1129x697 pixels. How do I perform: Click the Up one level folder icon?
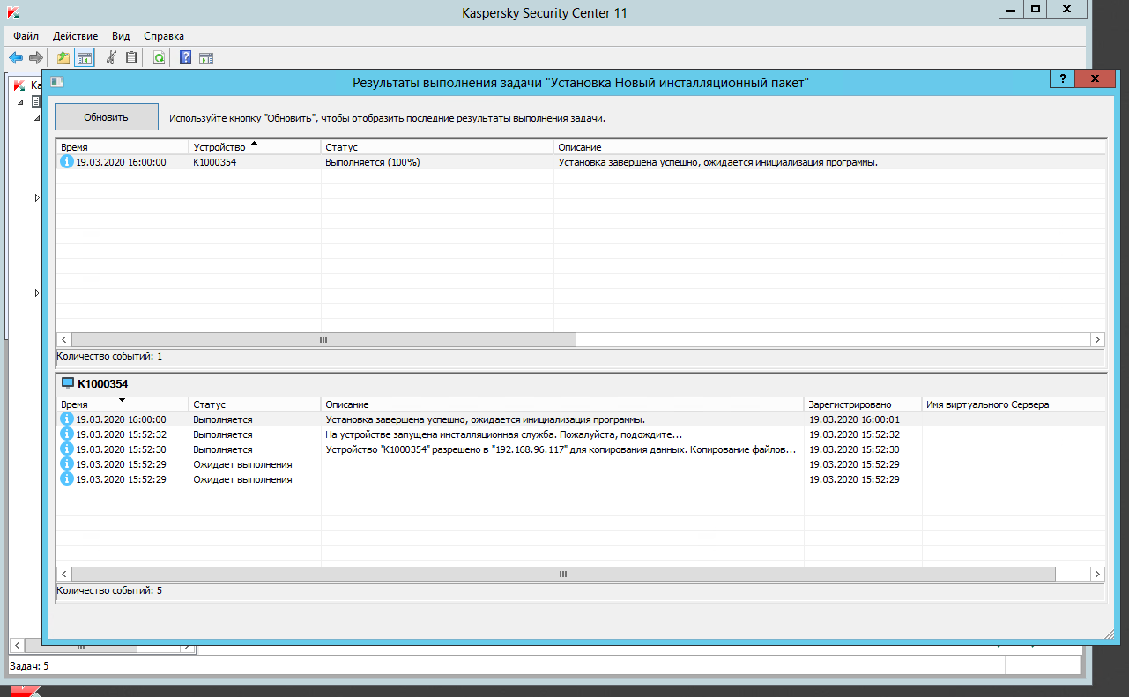(63, 58)
